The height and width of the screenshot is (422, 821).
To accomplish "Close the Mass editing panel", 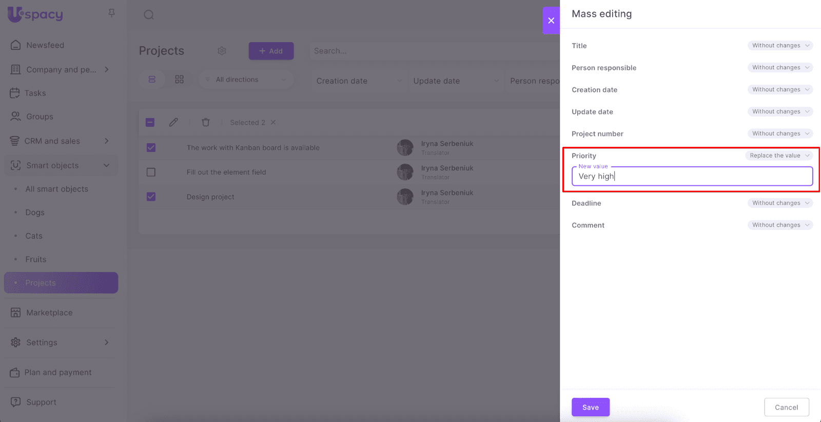I will [x=551, y=21].
